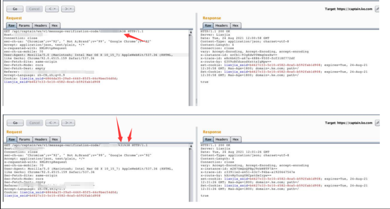The image size is (390, 209).
Task: Click lianjia_uuid Cookie line in the lower Request
Action: coord(61,192)
